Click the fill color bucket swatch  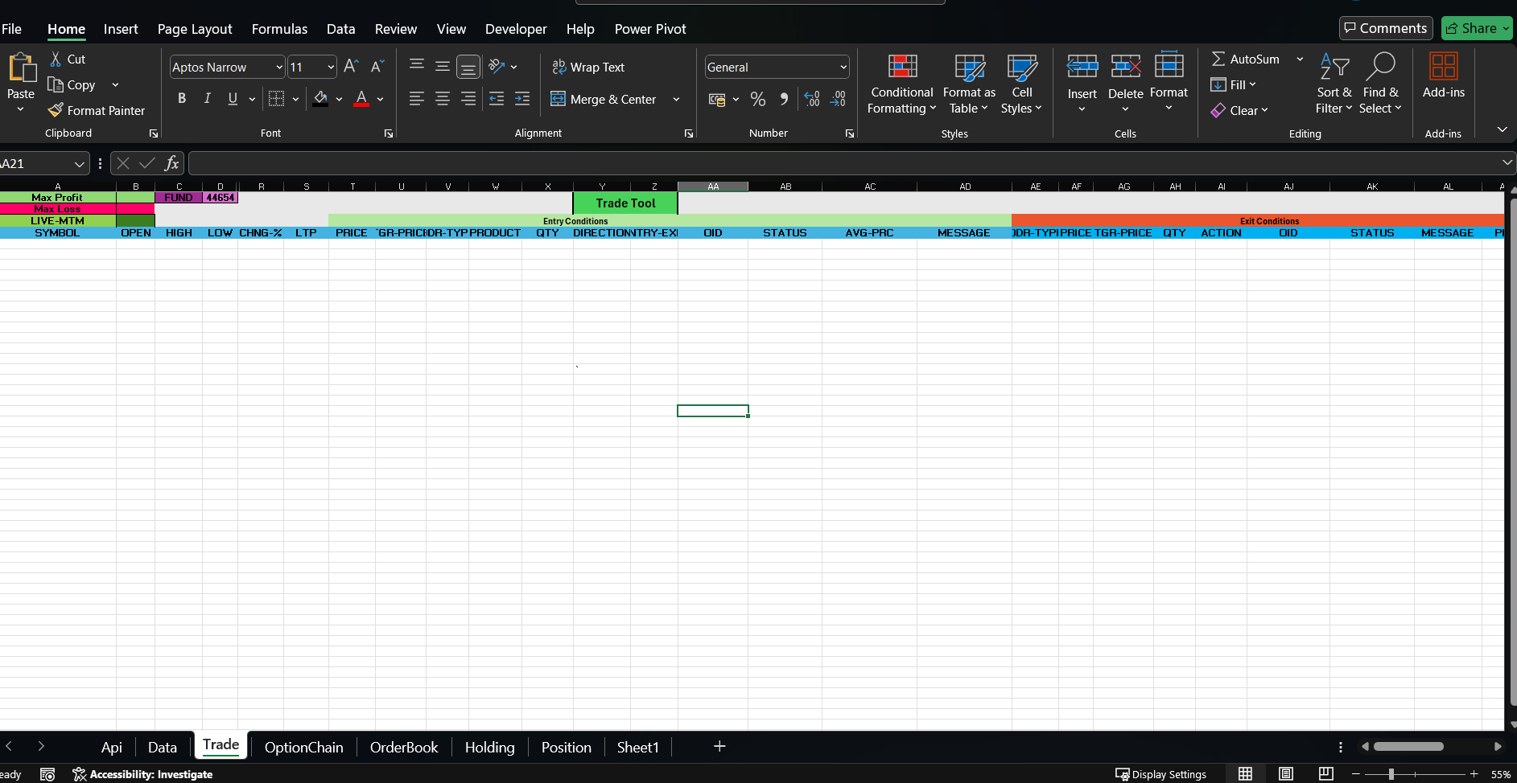click(x=320, y=98)
